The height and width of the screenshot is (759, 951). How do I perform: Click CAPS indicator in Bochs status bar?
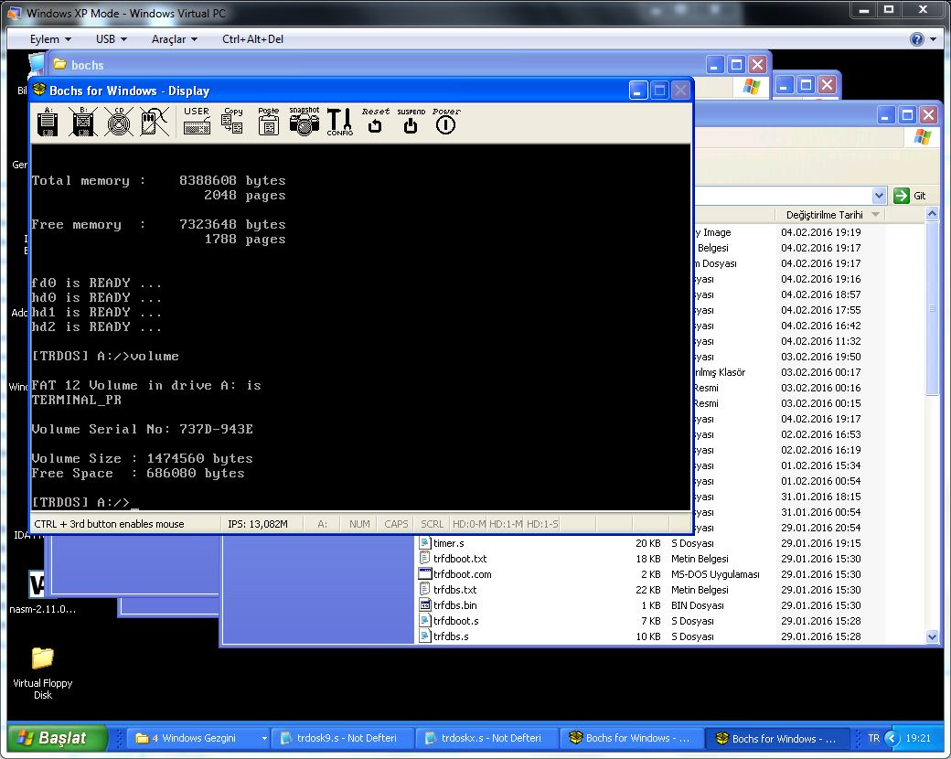point(396,524)
